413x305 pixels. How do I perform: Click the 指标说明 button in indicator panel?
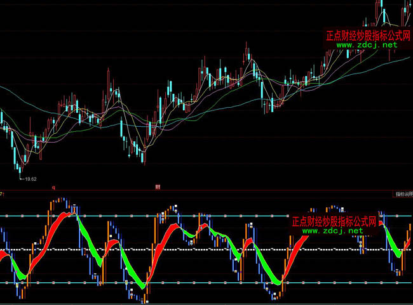pyautogui.click(x=403, y=194)
